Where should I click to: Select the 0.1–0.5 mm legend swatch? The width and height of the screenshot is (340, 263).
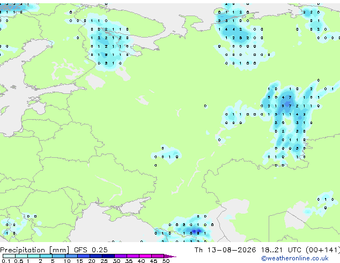click(9, 256)
